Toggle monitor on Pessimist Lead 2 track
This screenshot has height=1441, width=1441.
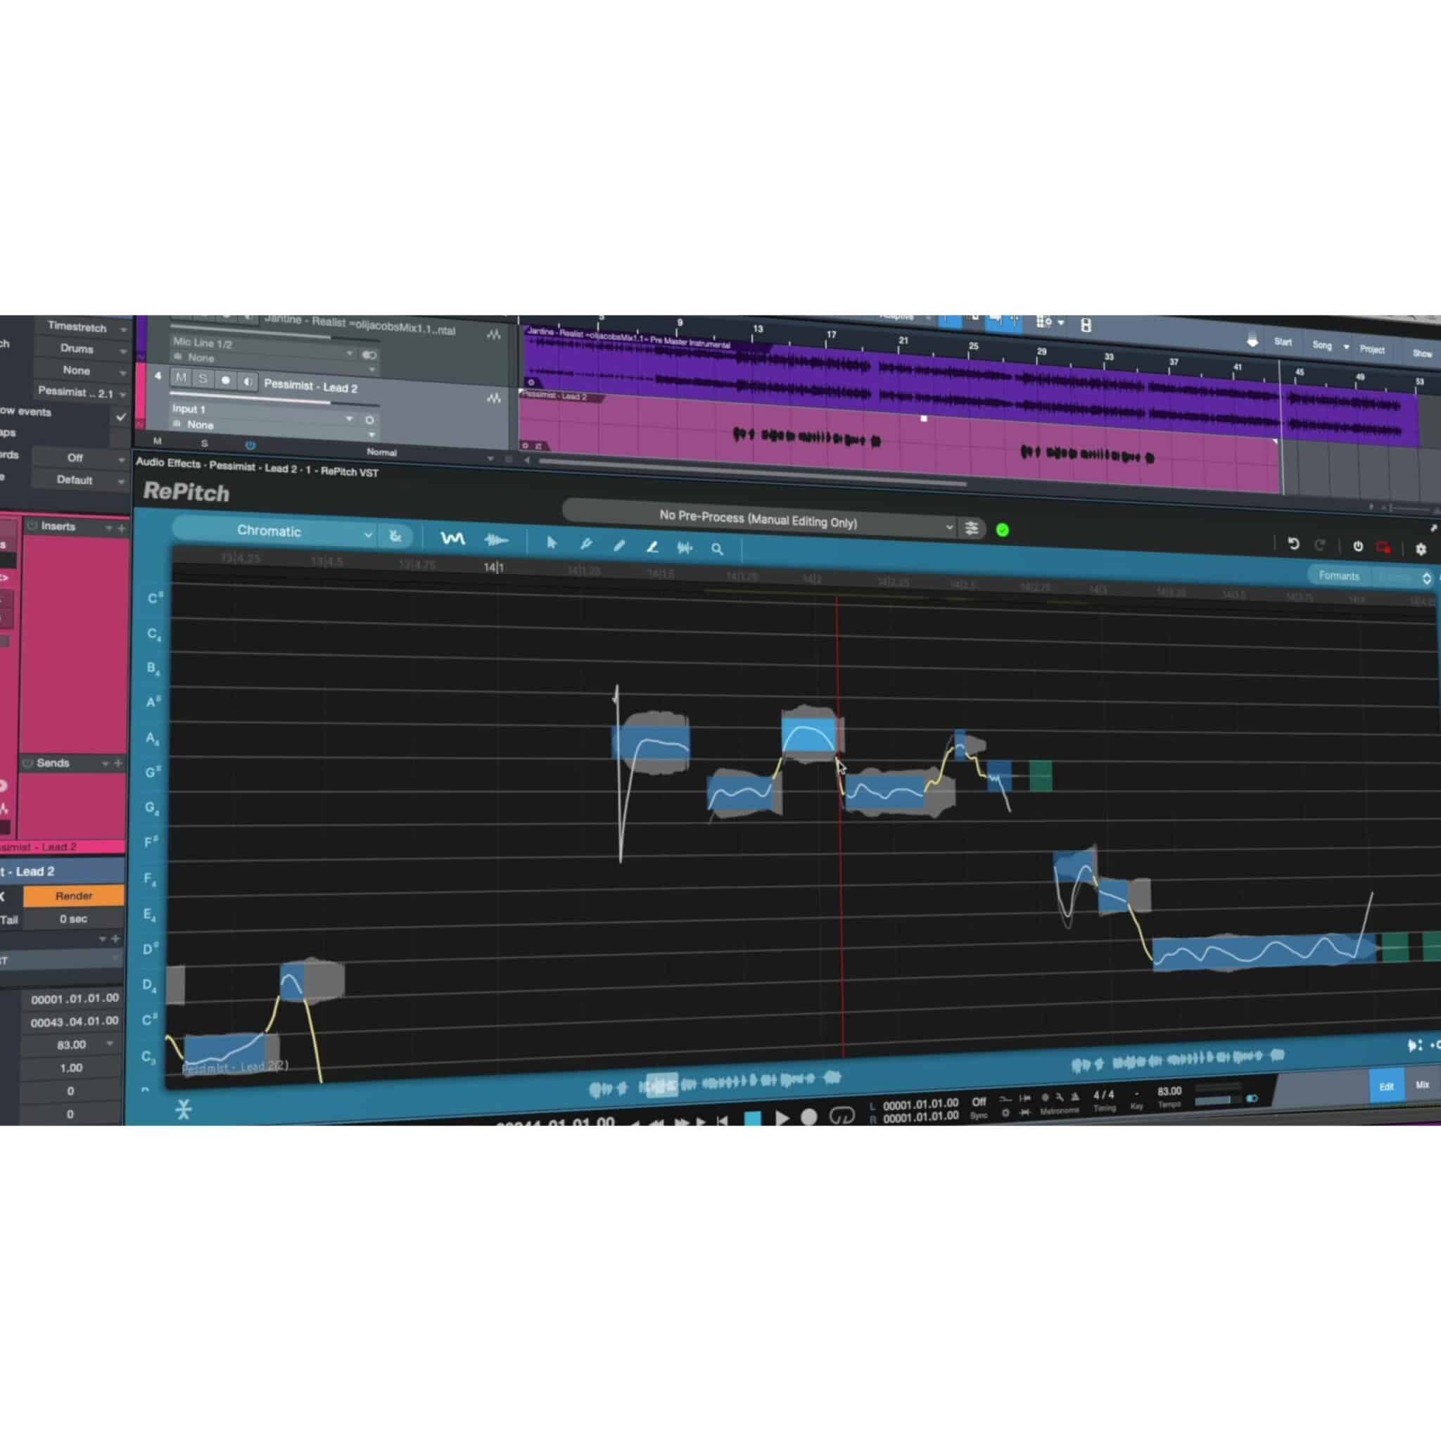point(248,382)
